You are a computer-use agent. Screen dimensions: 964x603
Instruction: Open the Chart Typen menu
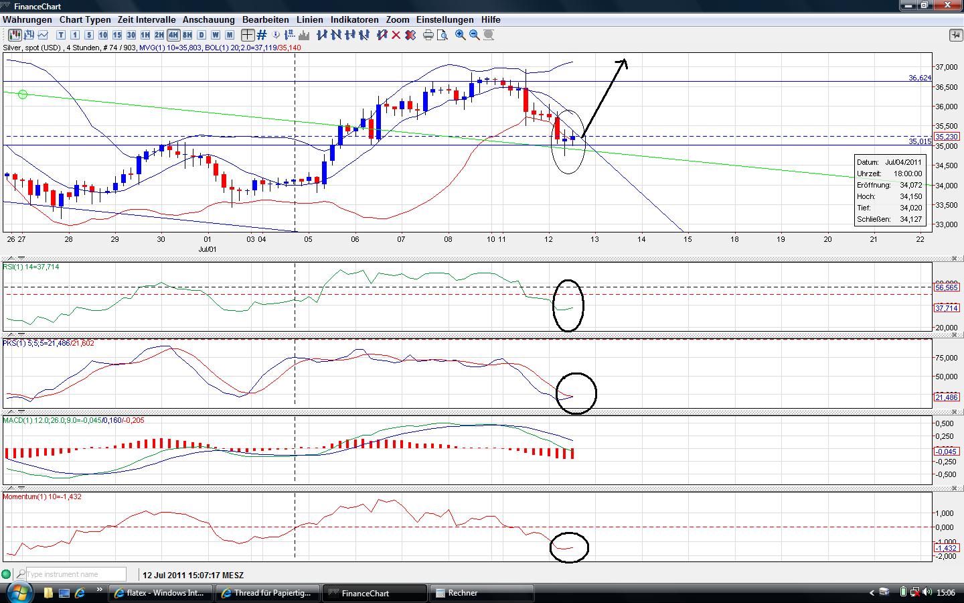pyautogui.click(x=85, y=20)
